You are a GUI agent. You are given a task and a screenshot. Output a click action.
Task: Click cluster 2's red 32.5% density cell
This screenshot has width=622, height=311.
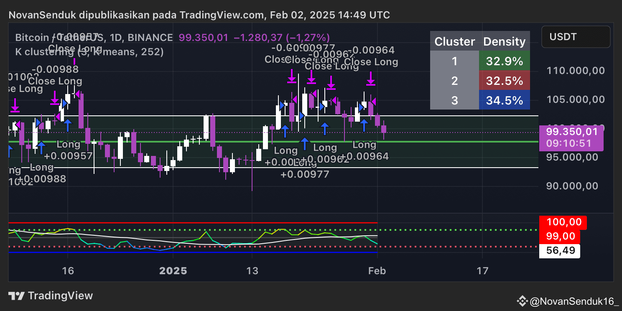tap(504, 81)
